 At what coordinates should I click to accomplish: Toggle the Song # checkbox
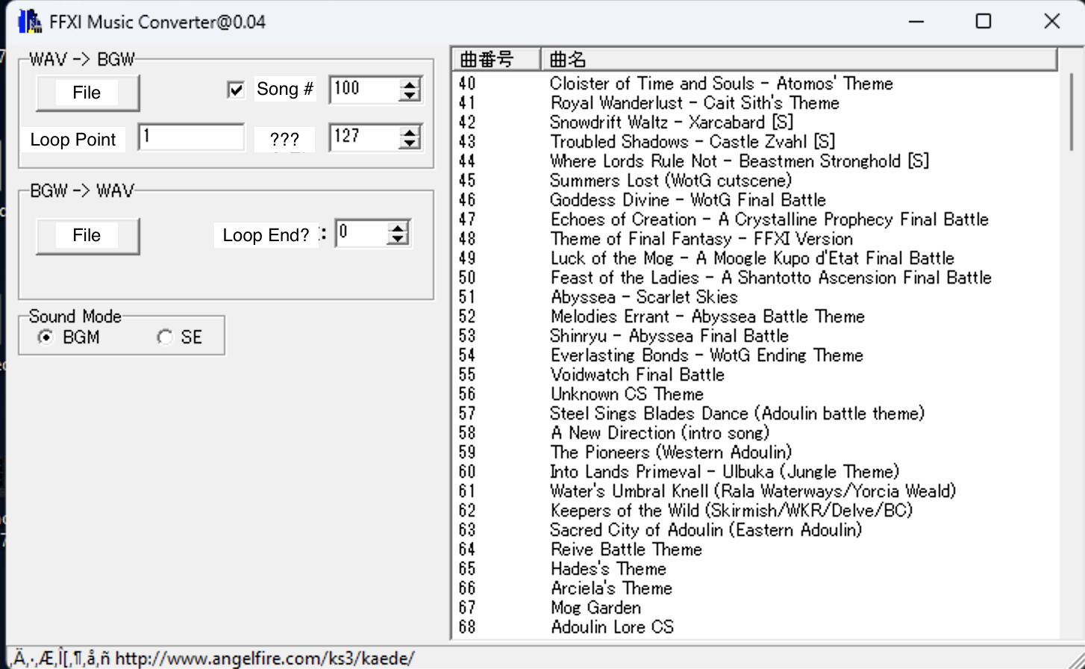pyautogui.click(x=236, y=90)
